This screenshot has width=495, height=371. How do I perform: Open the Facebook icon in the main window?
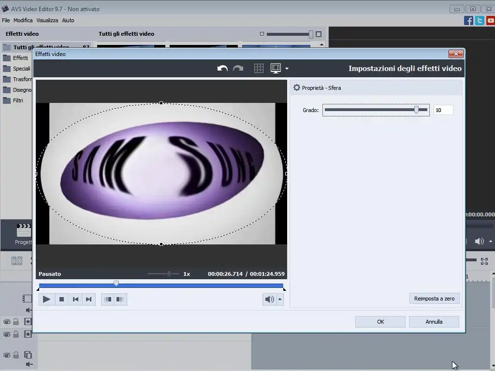tap(468, 20)
